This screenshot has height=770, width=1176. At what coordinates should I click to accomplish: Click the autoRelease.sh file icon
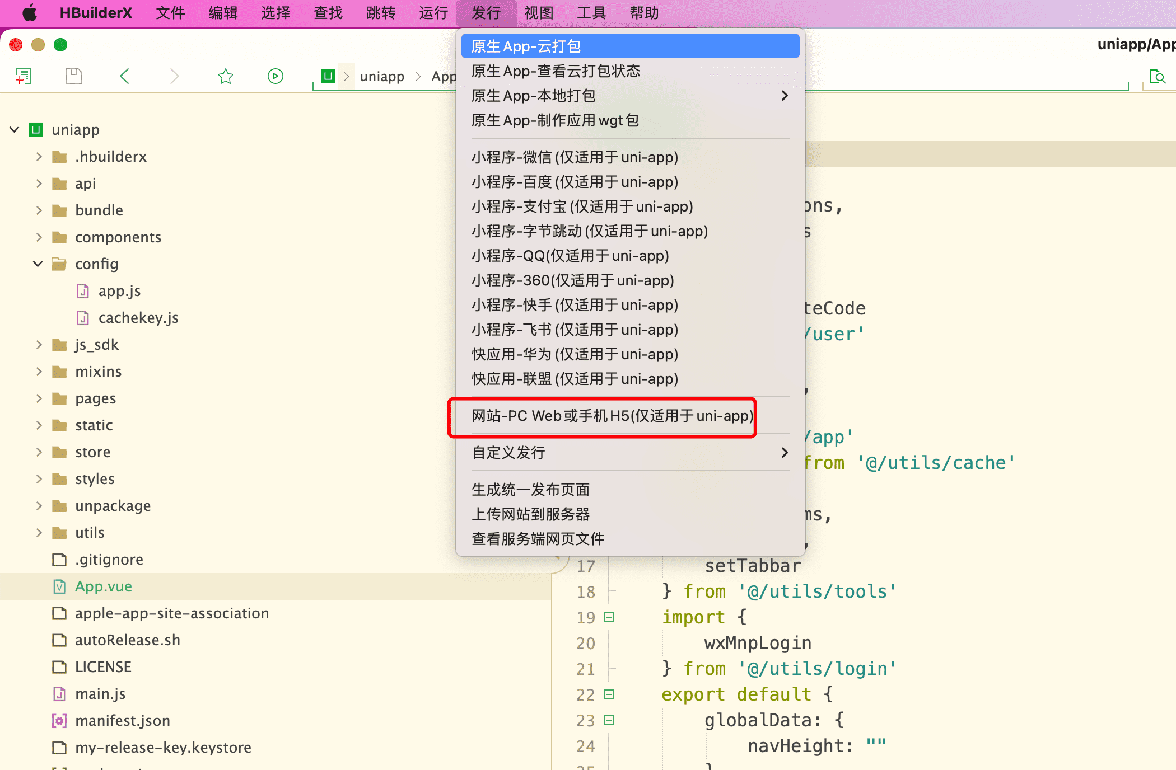point(59,640)
